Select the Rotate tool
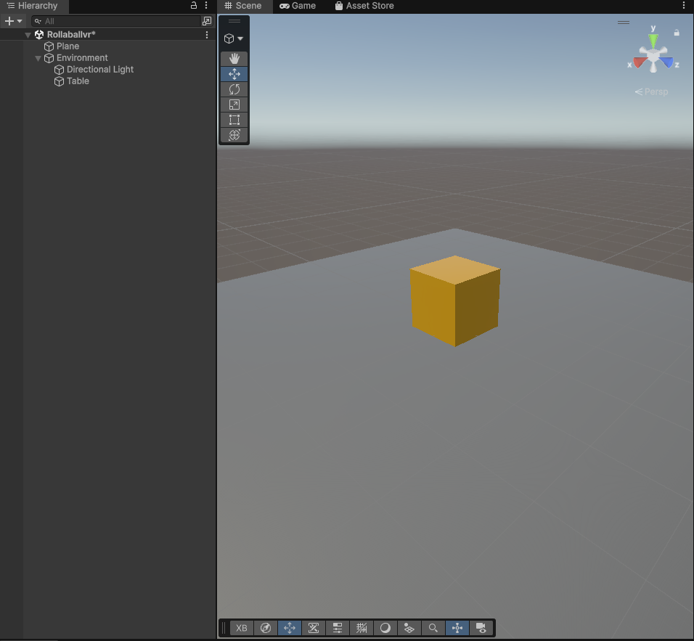 pyautogui.click(x=234, y=89)
